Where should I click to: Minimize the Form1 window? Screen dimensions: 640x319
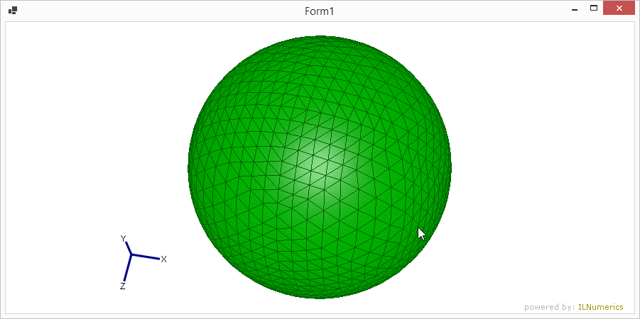(x=575, y=9)
